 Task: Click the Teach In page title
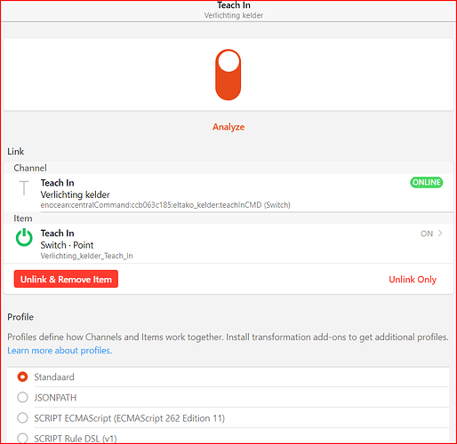234,5
